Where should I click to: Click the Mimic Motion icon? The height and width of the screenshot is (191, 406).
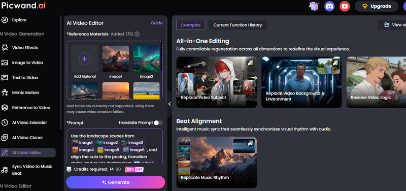(5, 92)
